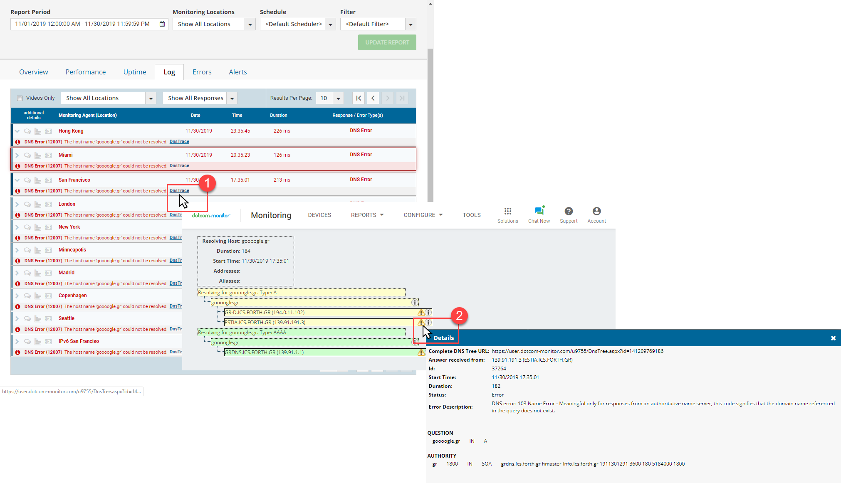Go to first page of results
This screenshot has width=841, height=483.
coord(359,98)
